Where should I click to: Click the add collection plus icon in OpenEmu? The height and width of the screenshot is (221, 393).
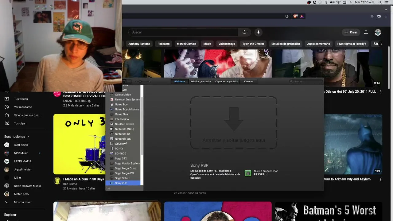click(x=109, y=188)
